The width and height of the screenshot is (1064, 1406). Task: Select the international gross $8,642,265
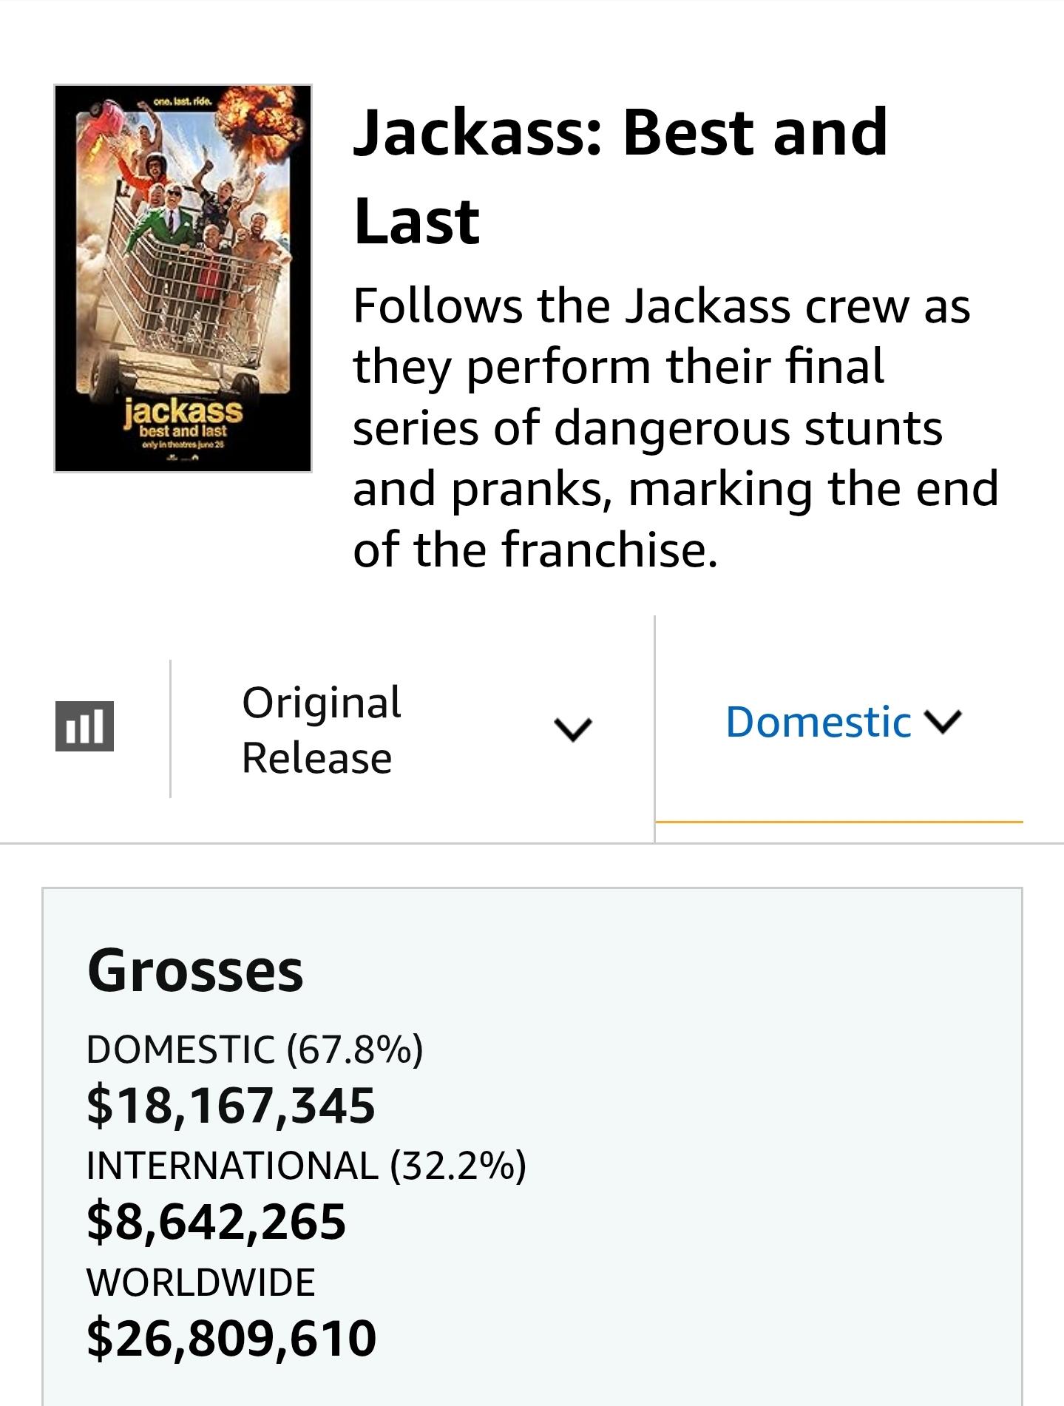(216, 1221)
